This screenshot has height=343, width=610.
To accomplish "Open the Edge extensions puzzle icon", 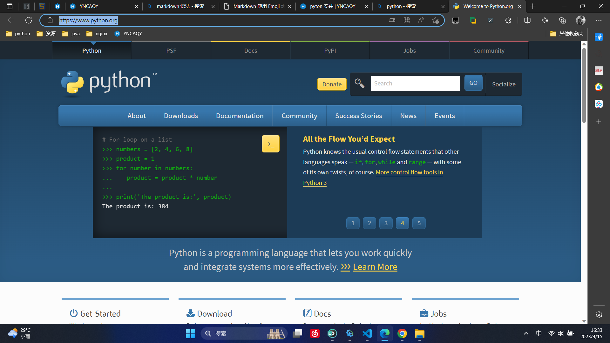I will coord(508,20).
